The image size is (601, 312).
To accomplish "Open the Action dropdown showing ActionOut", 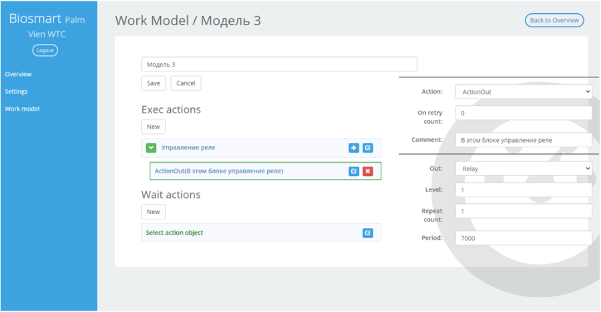I will click(x=524, y=92).
